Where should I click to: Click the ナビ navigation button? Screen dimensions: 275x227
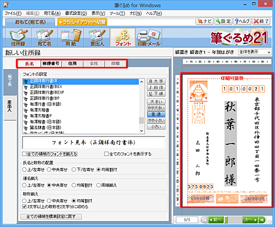click(x=204, y=21)
